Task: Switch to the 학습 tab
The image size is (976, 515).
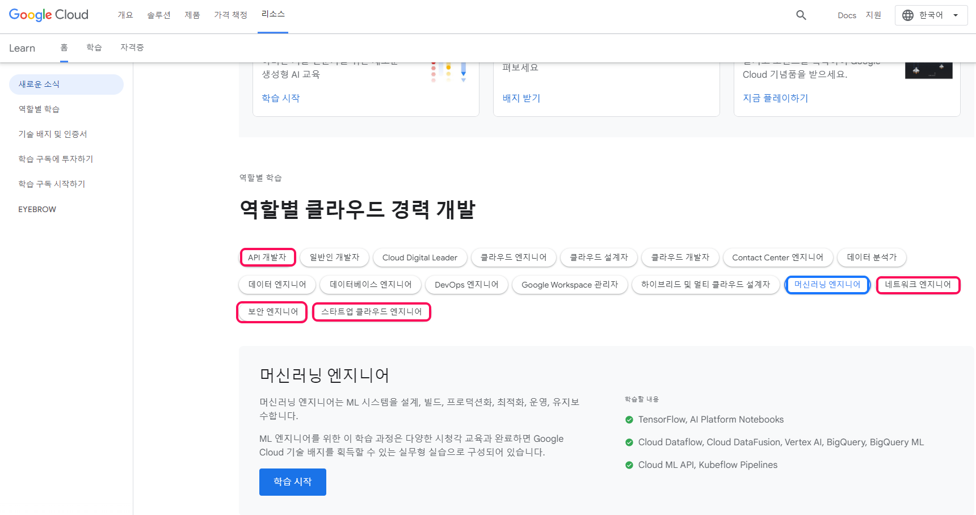Action: 94,48
